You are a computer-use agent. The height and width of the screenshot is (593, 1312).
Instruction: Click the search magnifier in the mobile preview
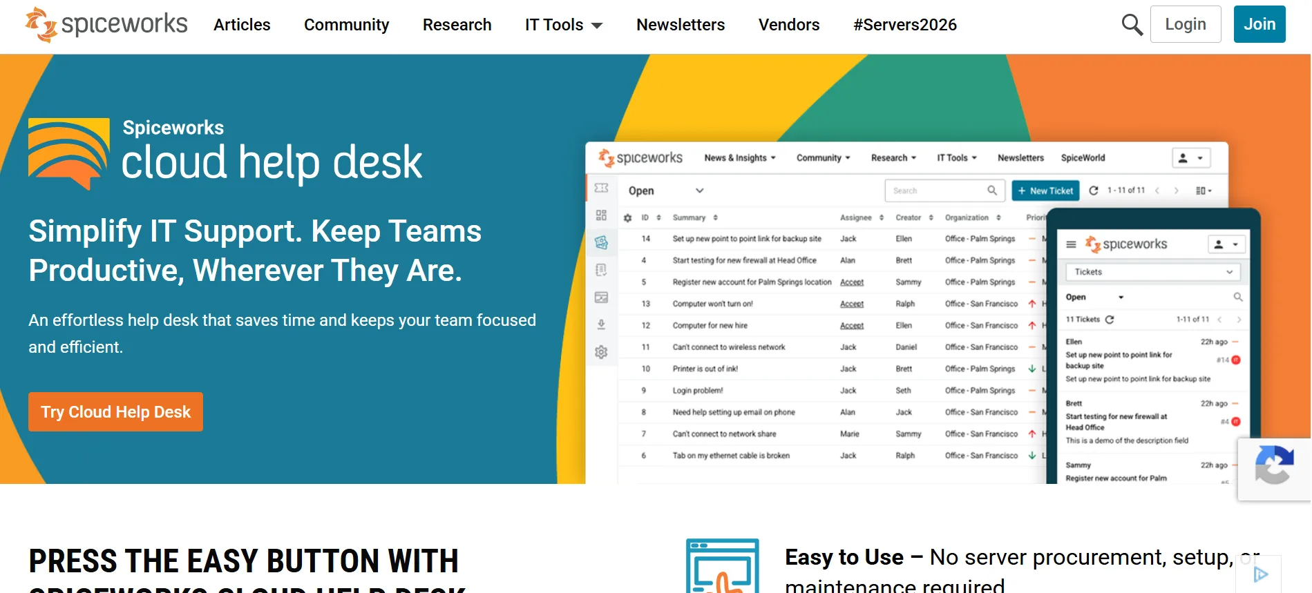click(1237, 298)
